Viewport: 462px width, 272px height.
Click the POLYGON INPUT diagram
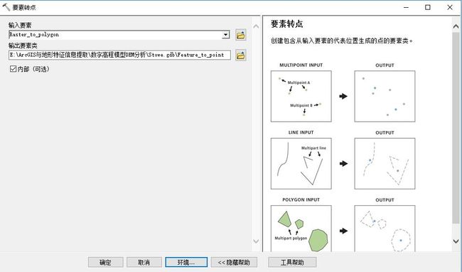tap(301, 229)
